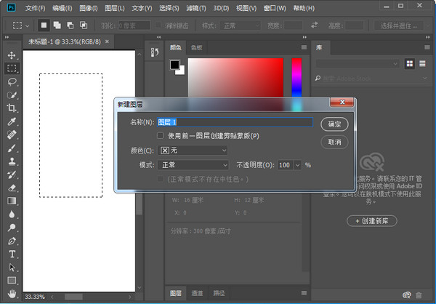Select the Hand tool
The width and height of the screenshot is (436, 304).
[12, 293]
